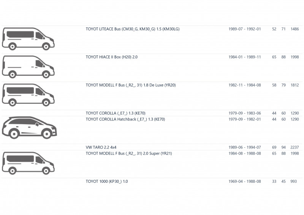Click date range 1969-04 - 1988-08
304x215 pixels.
pos(245,182)
